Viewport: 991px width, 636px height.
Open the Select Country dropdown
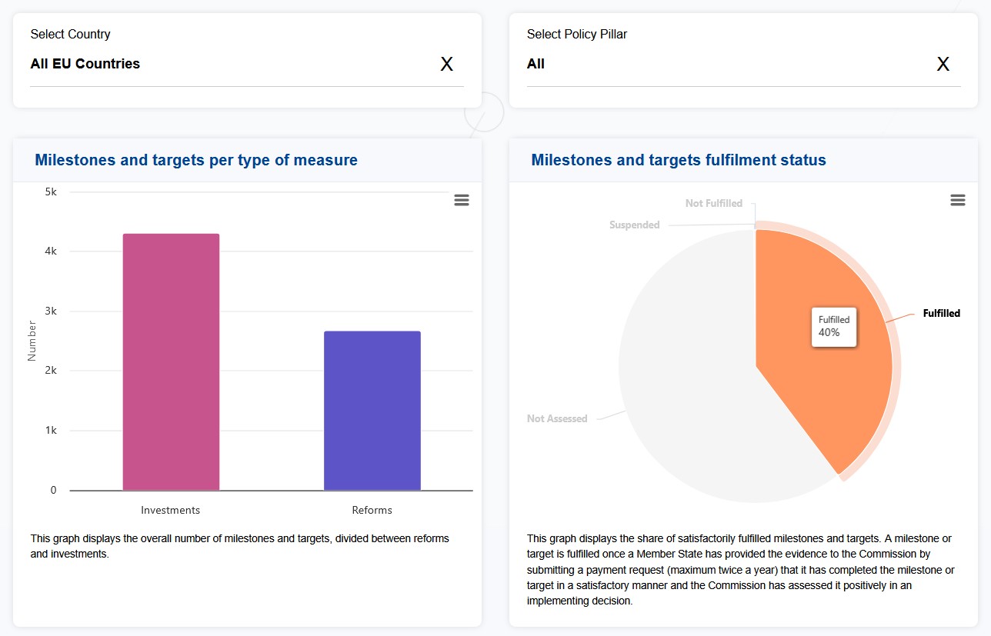231,64
